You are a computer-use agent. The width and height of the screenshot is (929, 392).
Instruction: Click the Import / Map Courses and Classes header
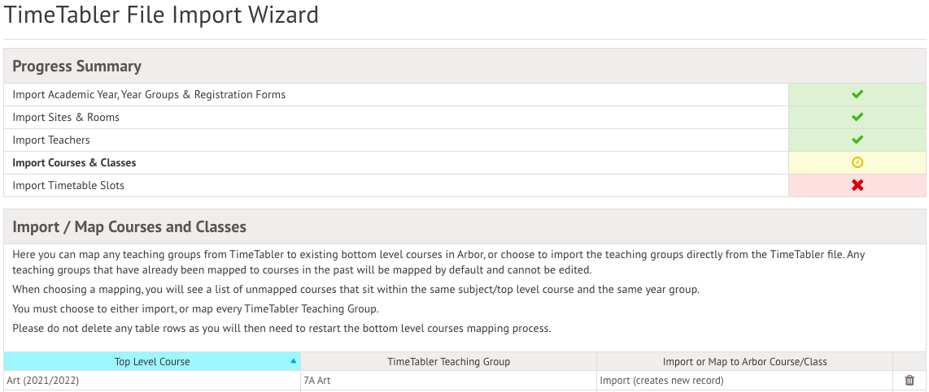tap(129, 227)
